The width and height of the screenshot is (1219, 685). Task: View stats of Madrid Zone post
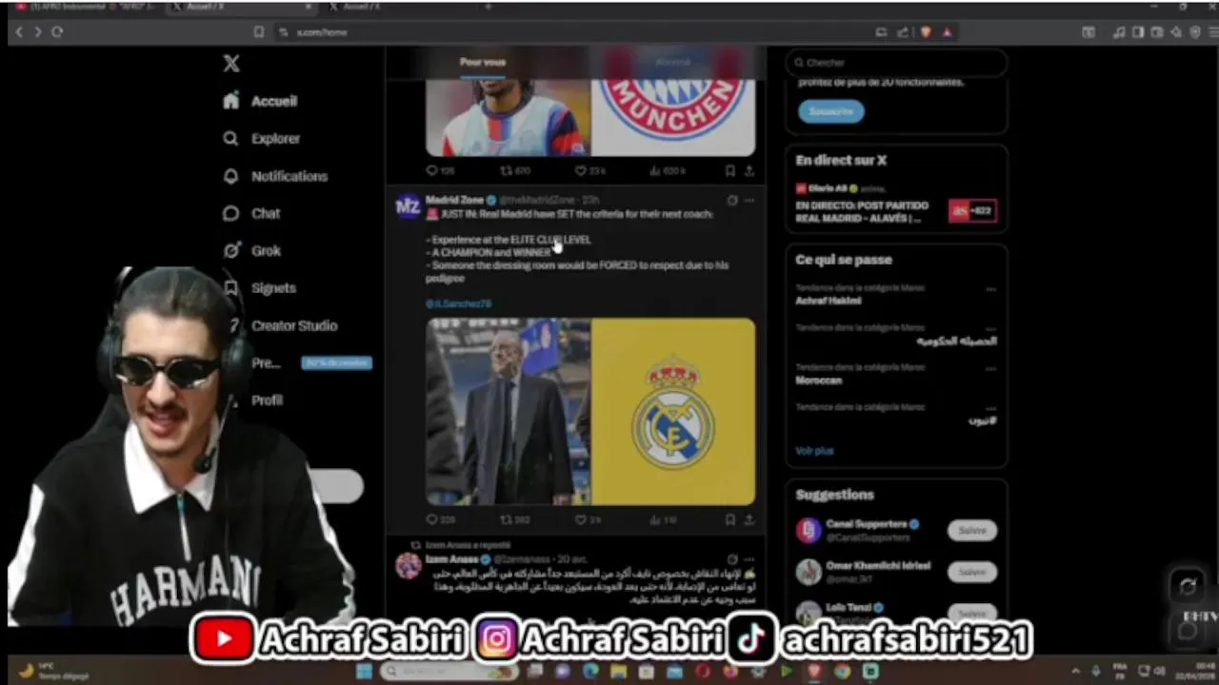(664, 519)
